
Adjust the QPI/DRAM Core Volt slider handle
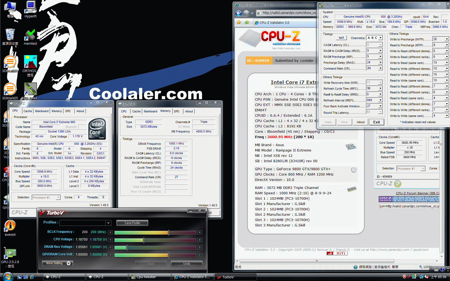(168, 255)
